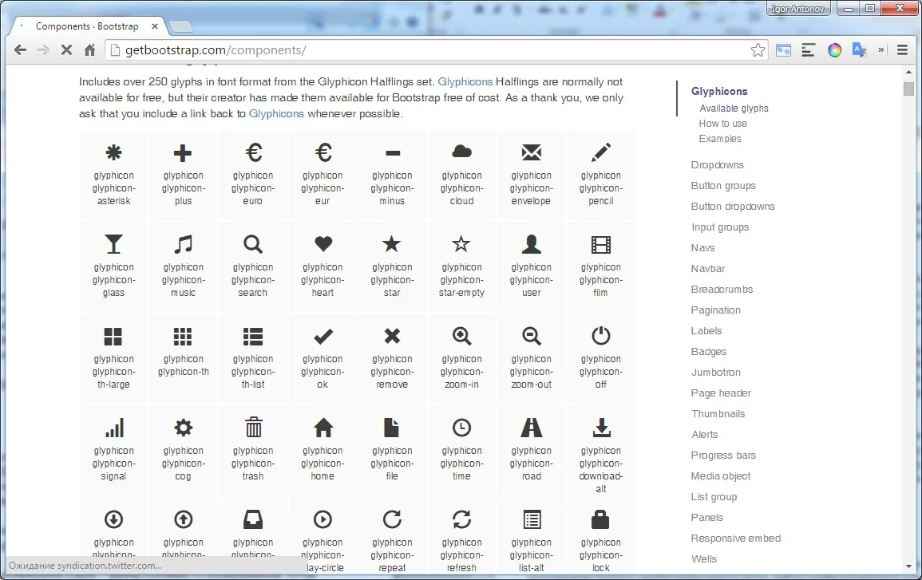Click the zoom-in glyphicon

(x=461, y=336)
